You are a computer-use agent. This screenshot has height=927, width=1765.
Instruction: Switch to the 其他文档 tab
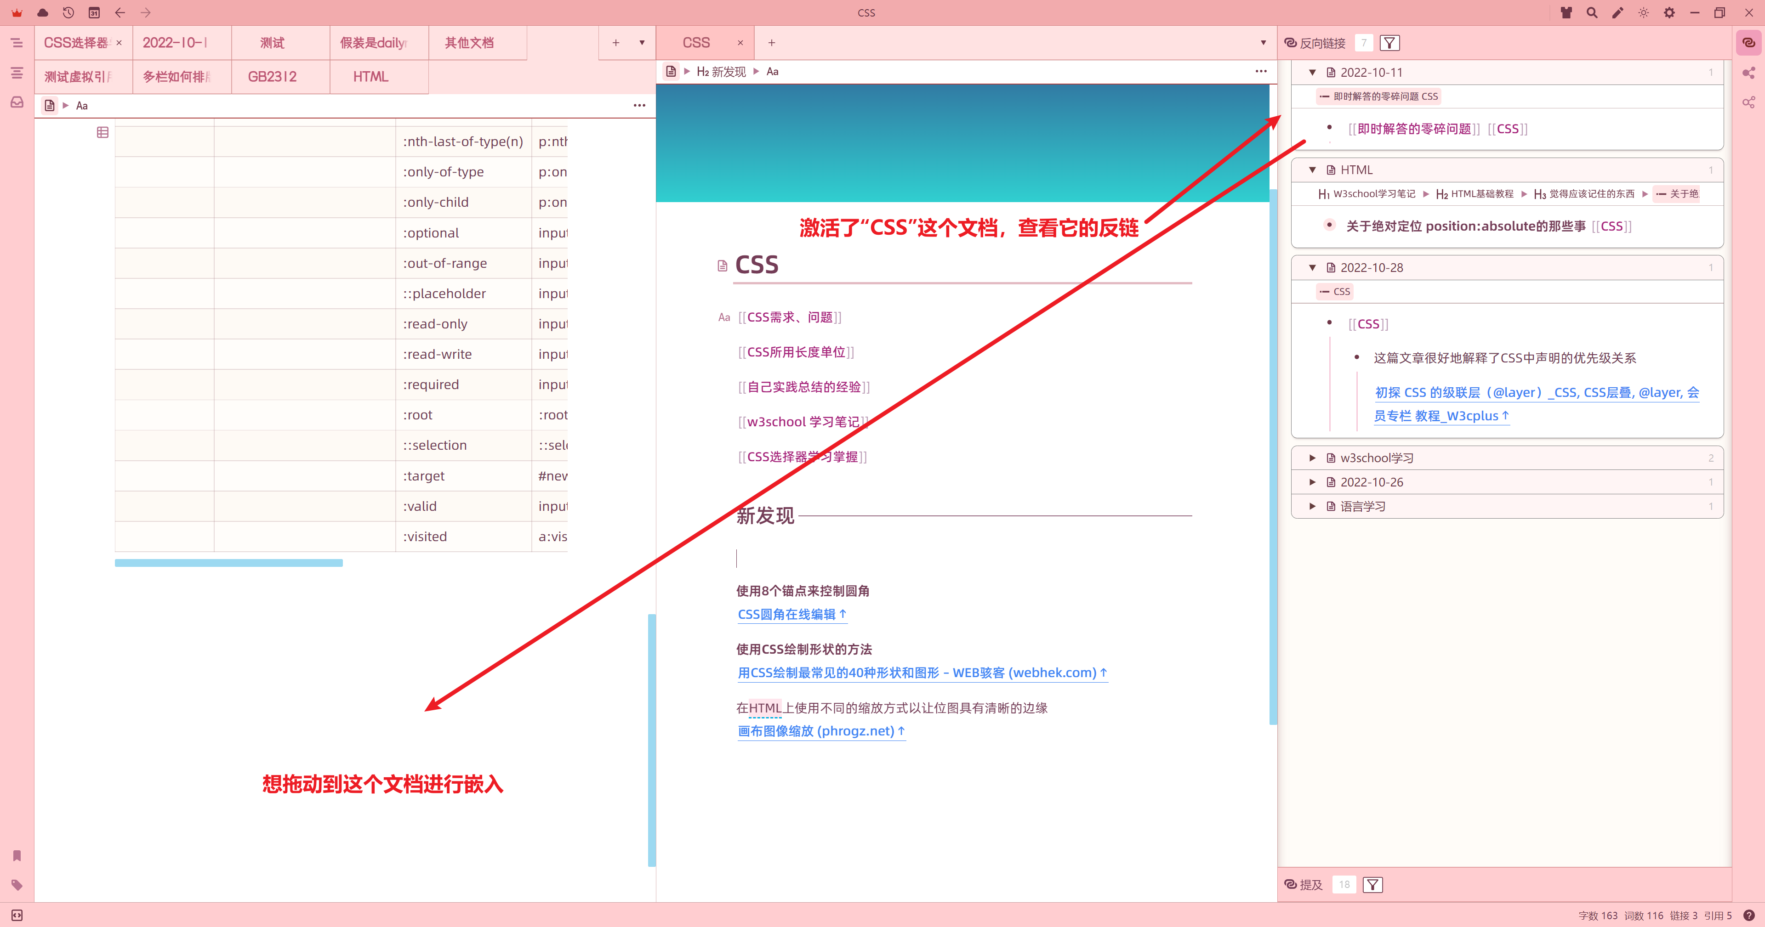tap(469, 42)
